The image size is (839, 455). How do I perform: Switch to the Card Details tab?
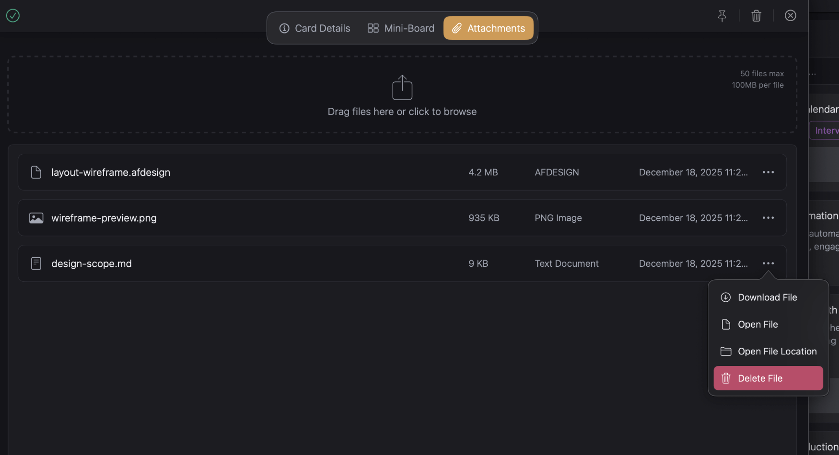coord(315,28)
